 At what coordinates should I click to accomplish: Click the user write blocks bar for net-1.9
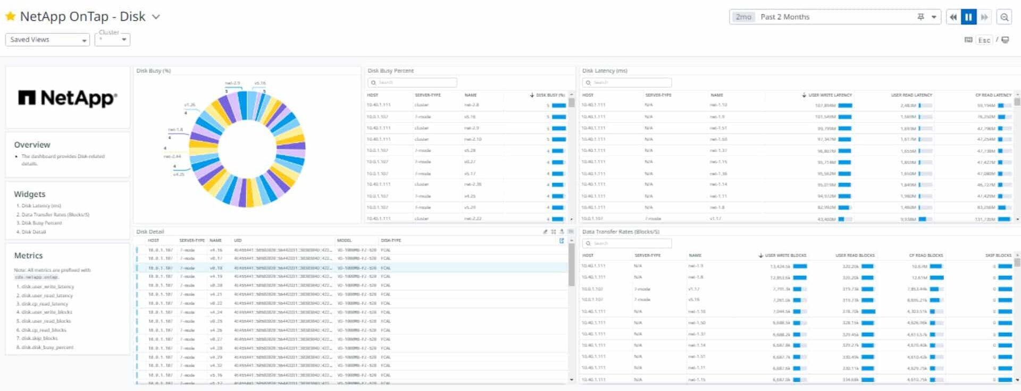tap(800, 266)
